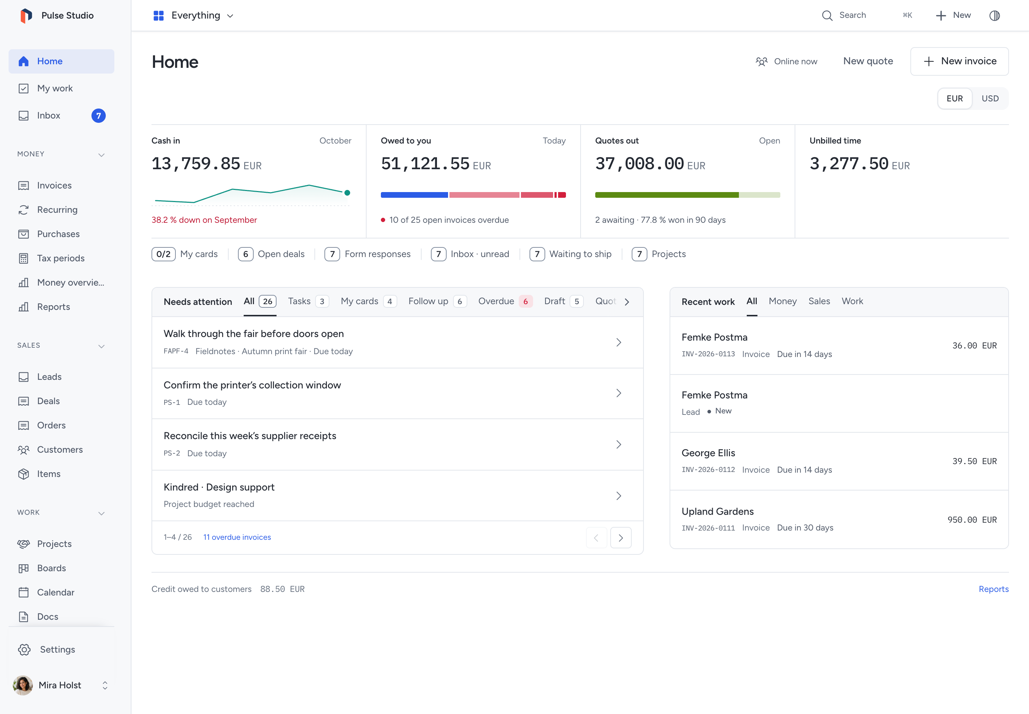Screen dimensions: 1029x714
Task: Switch currency to USD
Action: pos(990,99)
